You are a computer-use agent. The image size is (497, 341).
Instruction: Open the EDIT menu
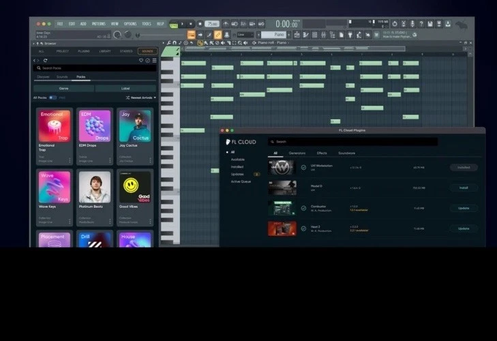point(72,24)
